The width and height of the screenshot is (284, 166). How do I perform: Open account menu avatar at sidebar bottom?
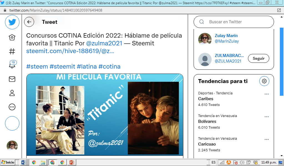[x=12, y=146]
